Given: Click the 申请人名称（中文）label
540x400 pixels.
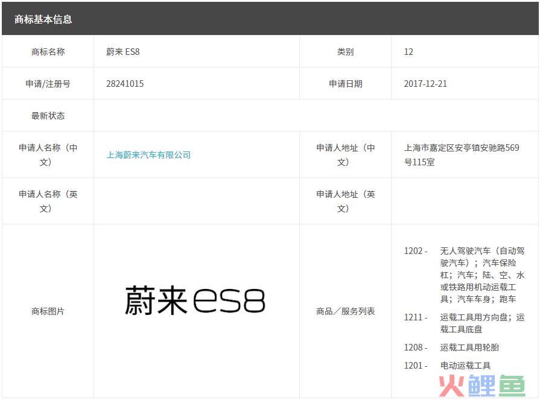Looking at the screenshot, I should 48,155.
